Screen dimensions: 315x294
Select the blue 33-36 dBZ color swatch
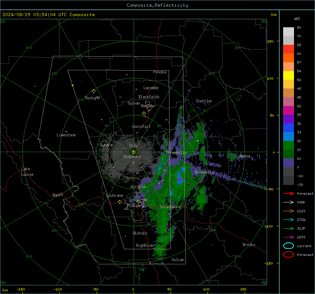(x=288, y=128)
